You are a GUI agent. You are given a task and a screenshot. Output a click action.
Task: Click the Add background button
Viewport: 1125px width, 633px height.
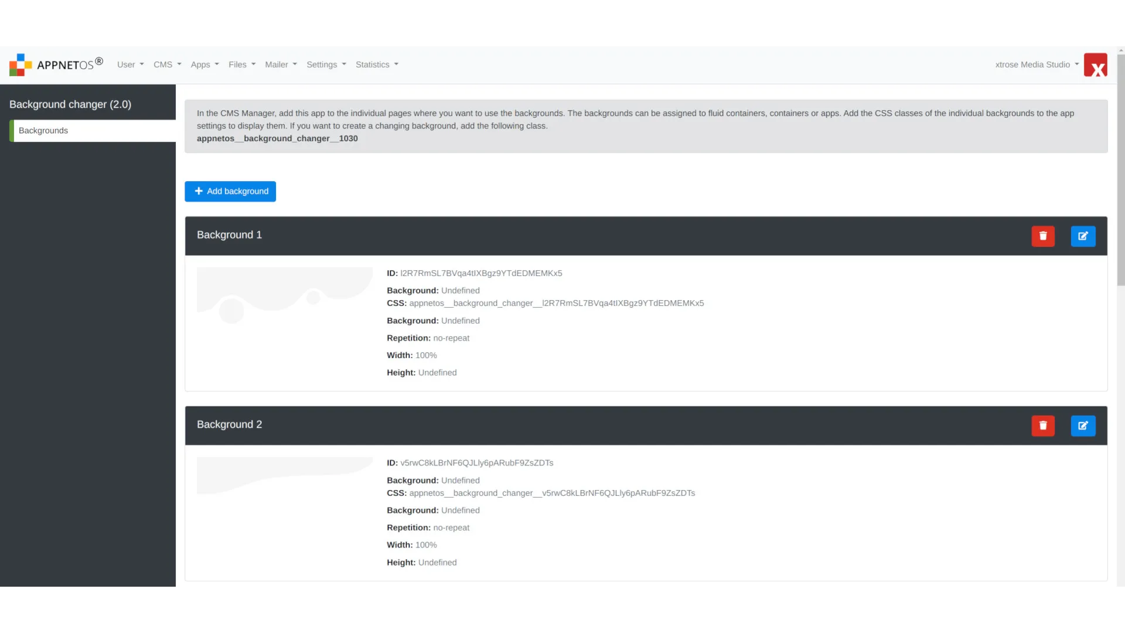coord(230,191)
